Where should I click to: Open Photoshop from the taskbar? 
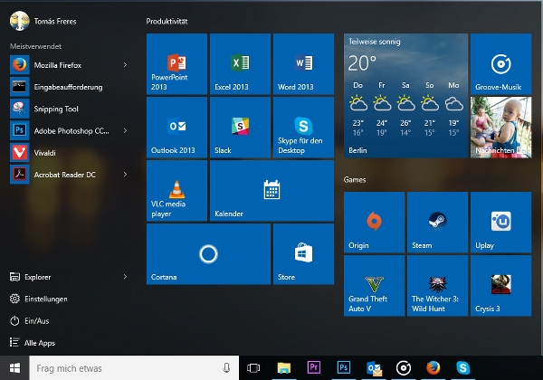tap(344, 368)
